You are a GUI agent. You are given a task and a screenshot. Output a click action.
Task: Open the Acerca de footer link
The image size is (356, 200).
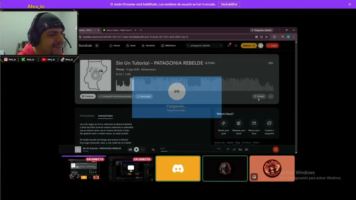point(220,143)
